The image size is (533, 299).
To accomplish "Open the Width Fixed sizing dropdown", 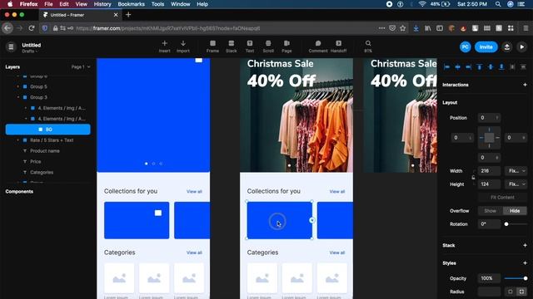I will click(516, 171).
